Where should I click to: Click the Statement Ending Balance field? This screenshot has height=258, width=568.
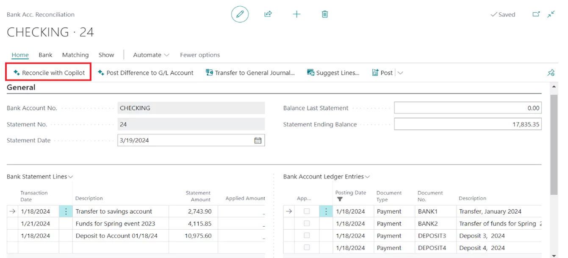(x=468, y=124)
